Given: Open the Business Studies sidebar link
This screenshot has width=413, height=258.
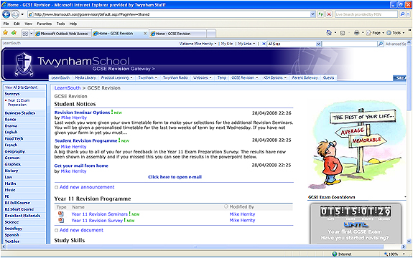Looking at the screenshot, I should click(x=20, y=113).
